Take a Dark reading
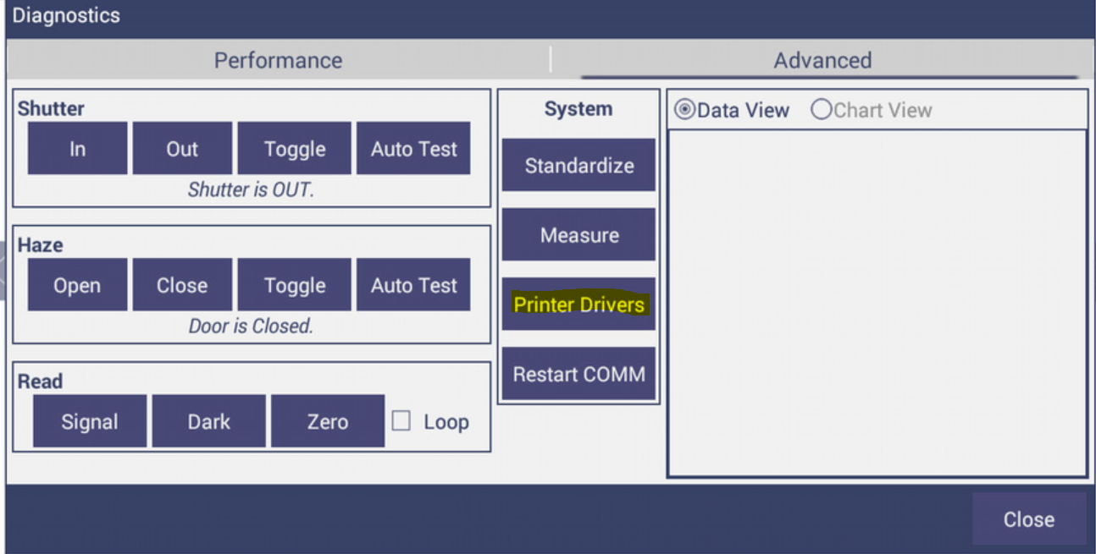 [x=208, y=421]
